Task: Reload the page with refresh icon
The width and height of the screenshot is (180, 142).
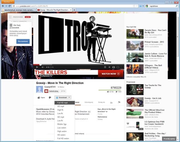Action: point(10,6)
